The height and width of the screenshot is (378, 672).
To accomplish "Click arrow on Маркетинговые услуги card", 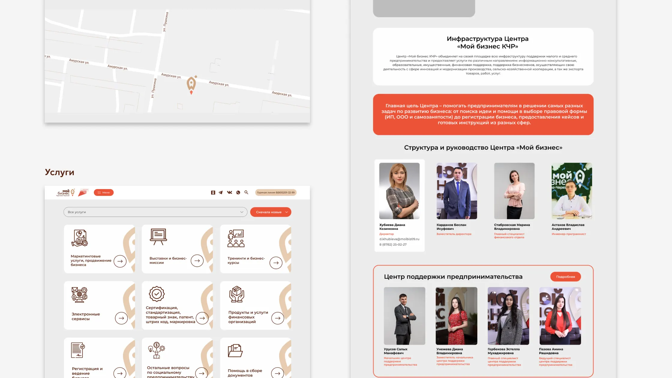I will (x=120, y=261).
